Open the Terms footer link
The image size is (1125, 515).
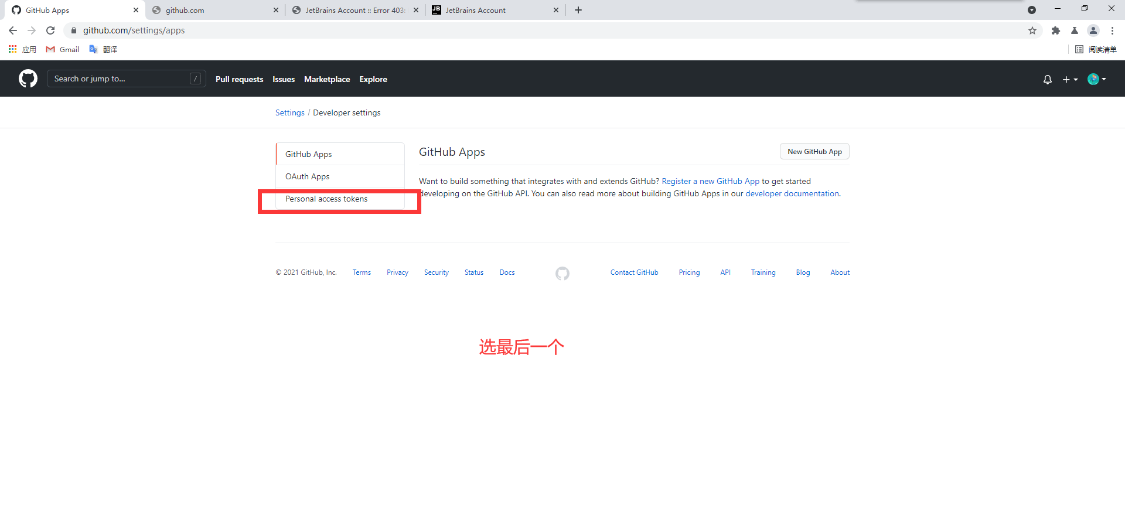362,272
